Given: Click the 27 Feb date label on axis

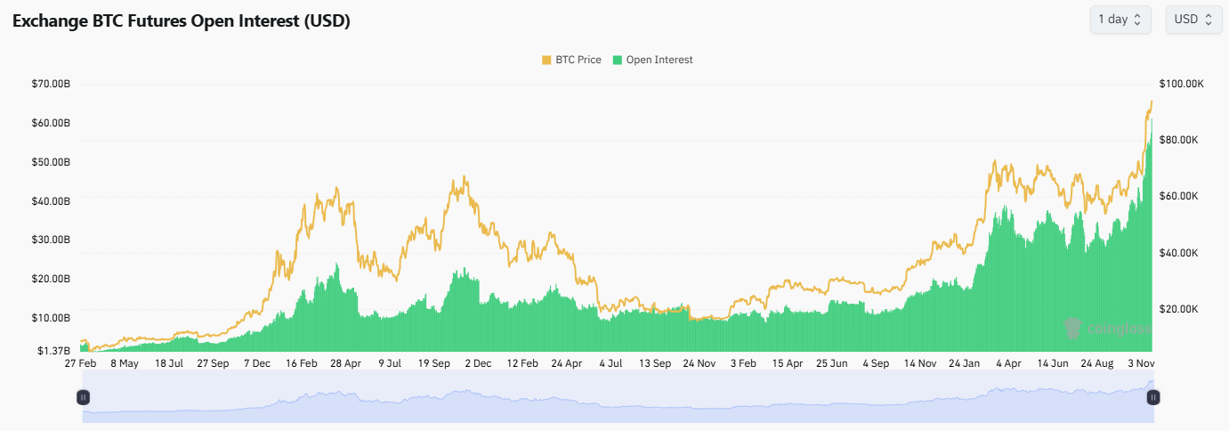Looking at the screenshot, I should click(81, 364).
